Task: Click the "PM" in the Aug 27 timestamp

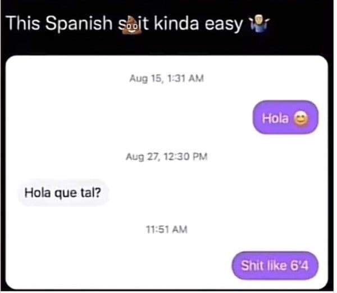Action: [x=200, y=156]
